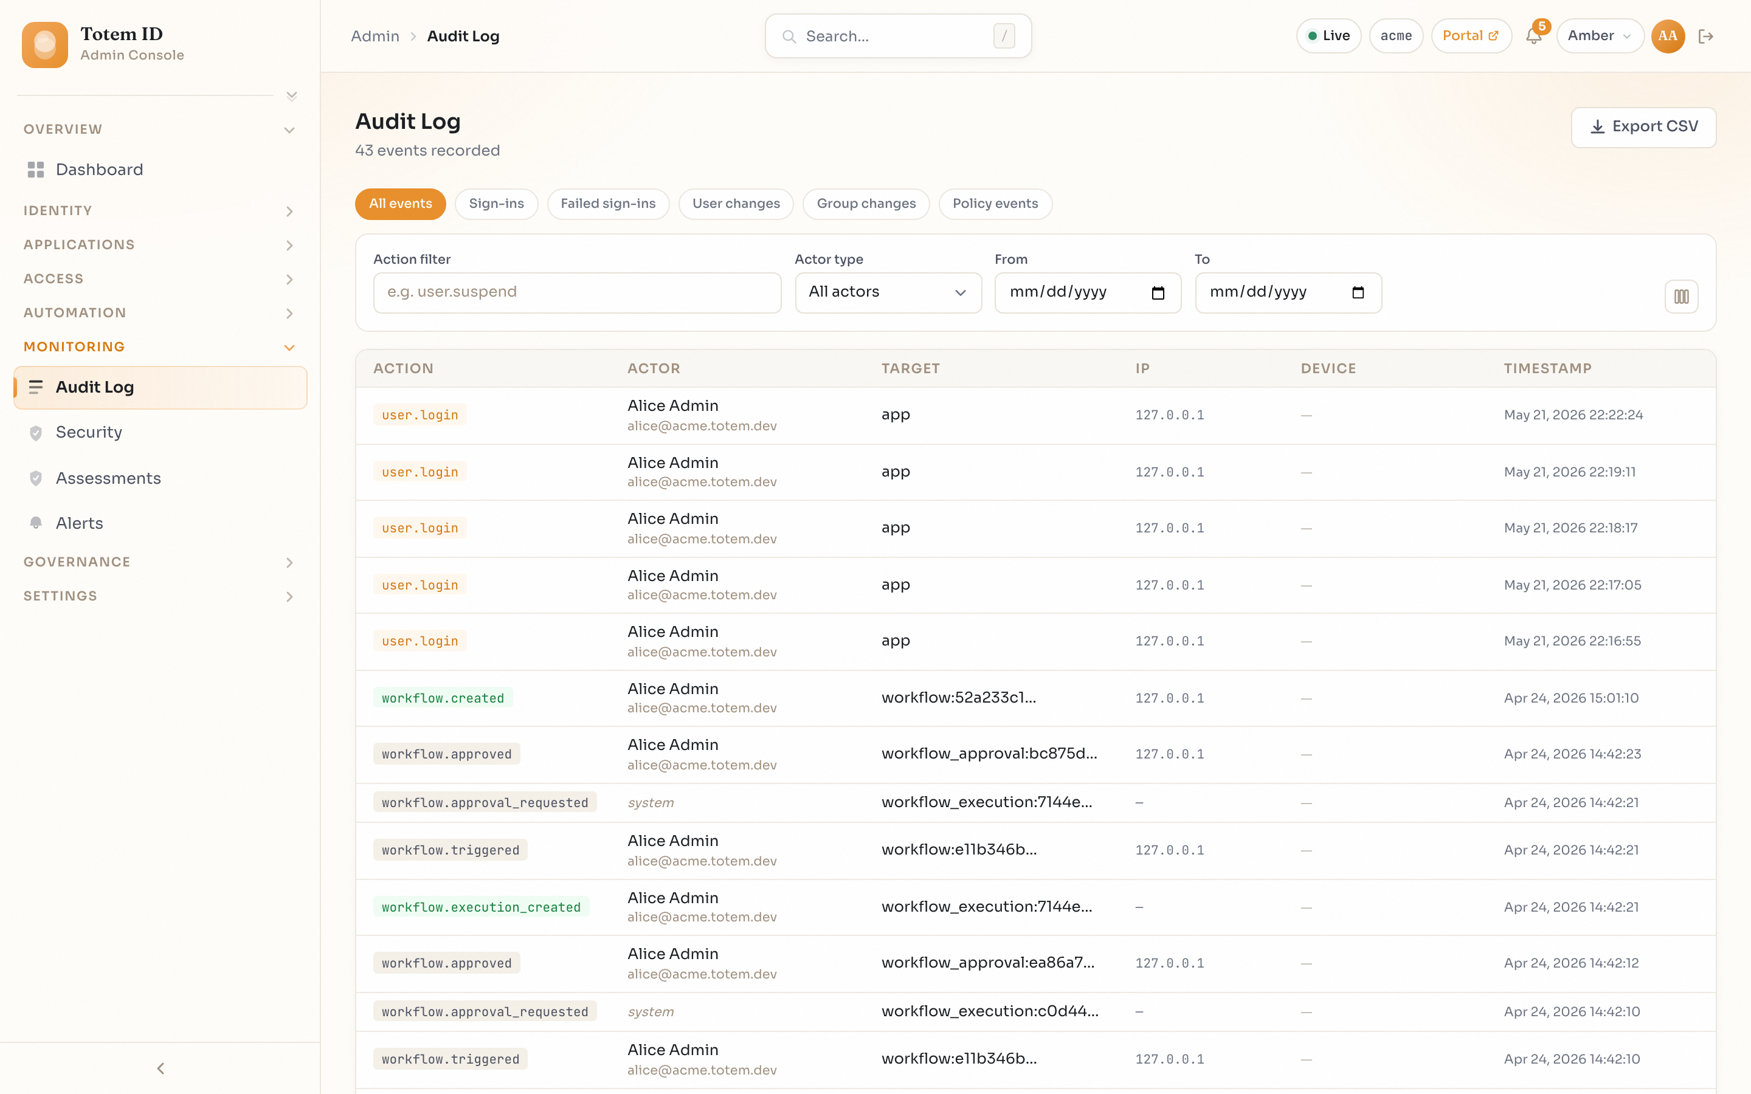The image size is (1751, 1094).
Task: Click the workflow.execution_created action tag
Action: tap(481, 907)
